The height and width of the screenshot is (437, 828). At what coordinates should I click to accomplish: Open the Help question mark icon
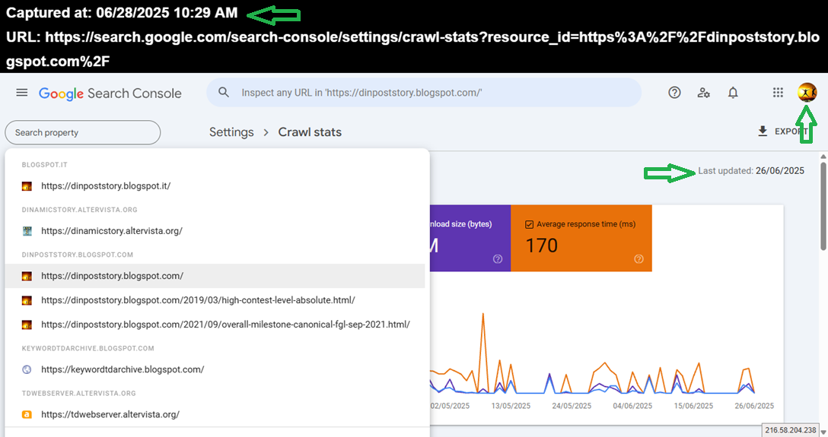(674, 93)
